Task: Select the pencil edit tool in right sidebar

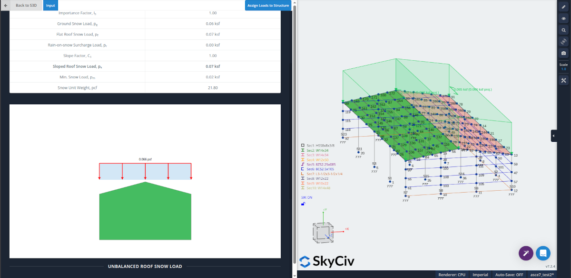Action: point(563,6)
